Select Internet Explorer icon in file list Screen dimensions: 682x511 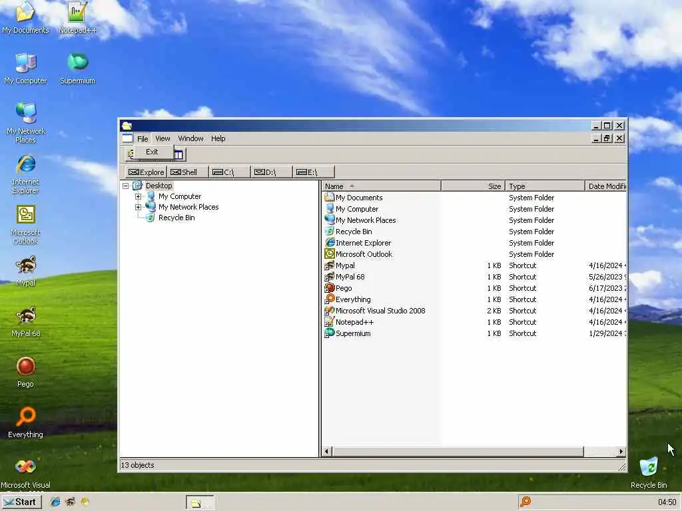pyautogui.click(x=329, y=242)
